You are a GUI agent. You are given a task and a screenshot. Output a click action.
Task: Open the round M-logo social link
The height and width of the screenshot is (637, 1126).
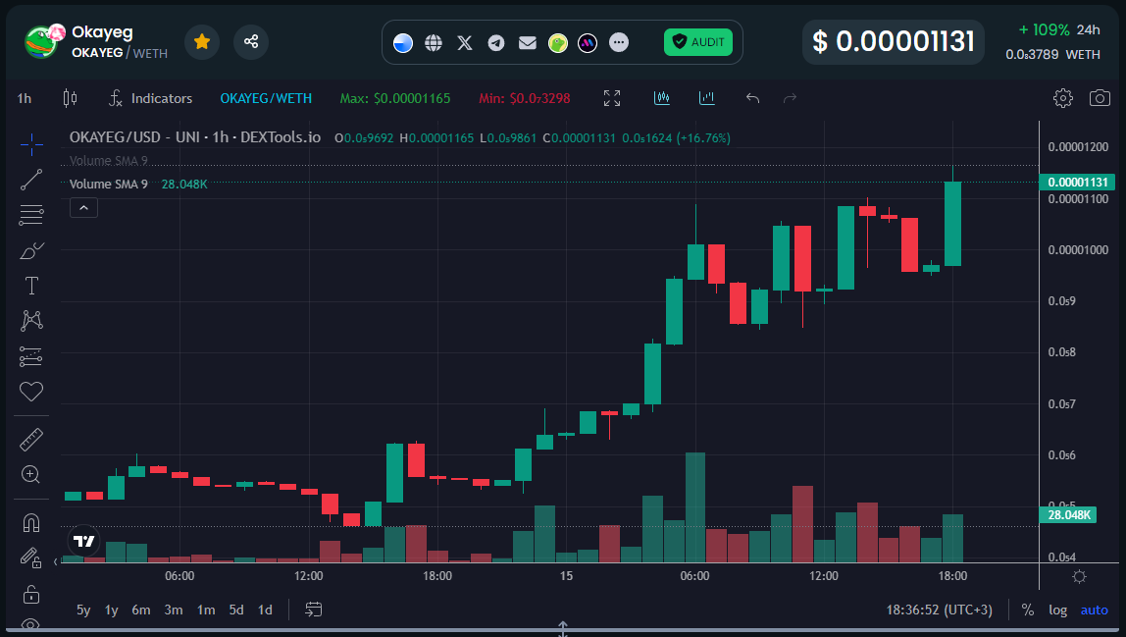tap(588, 43)
